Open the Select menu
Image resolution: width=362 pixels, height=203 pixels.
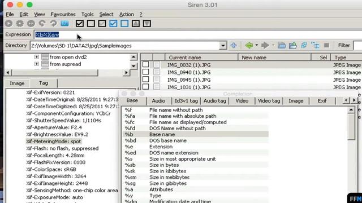(106, 14)
